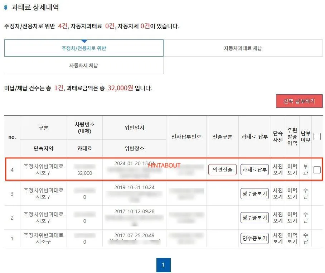
Task: Click the 선택 납부하기 button
Action: point(299,101)
